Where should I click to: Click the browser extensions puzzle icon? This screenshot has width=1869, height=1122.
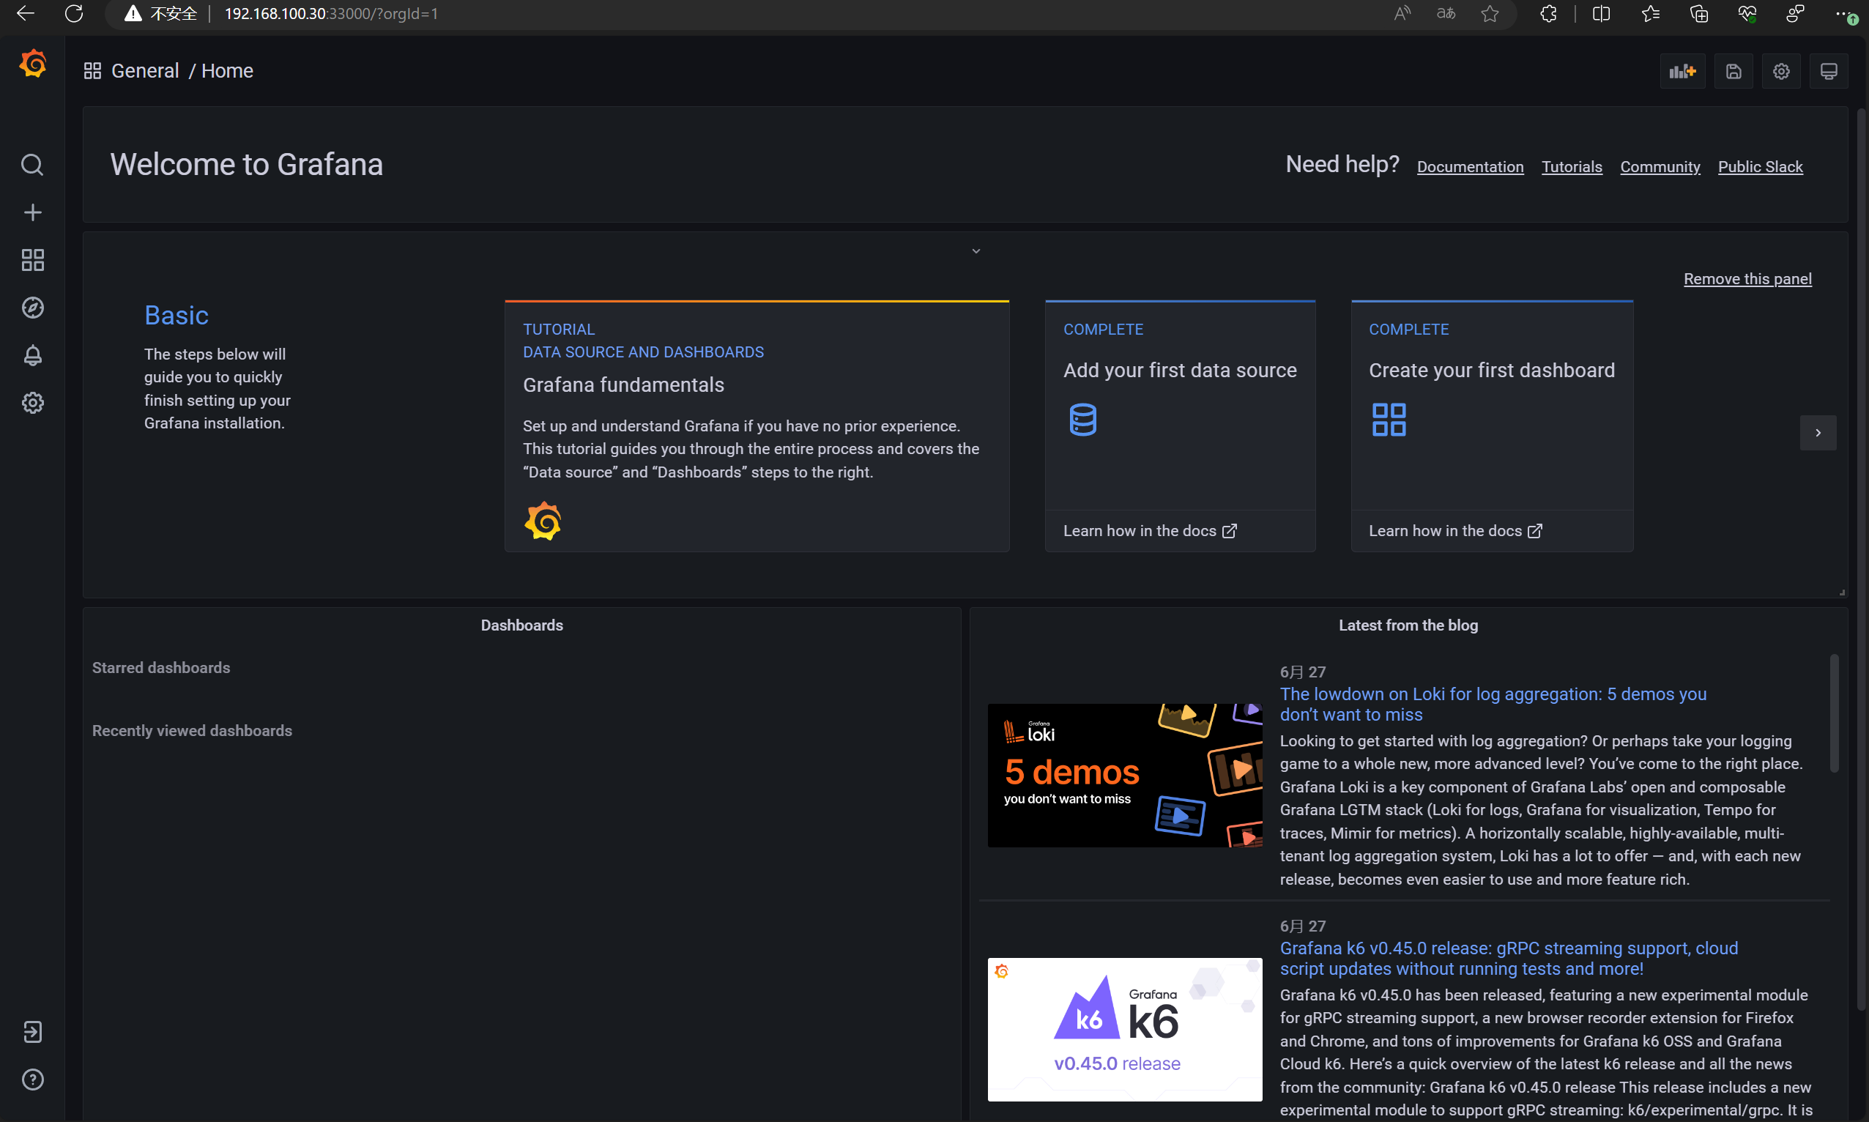coord(1547,14)
